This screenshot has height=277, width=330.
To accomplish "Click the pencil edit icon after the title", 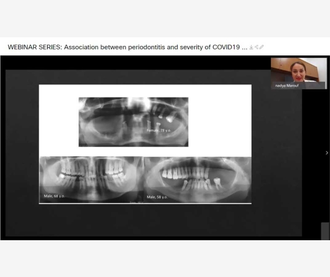I will pos(262,48).
